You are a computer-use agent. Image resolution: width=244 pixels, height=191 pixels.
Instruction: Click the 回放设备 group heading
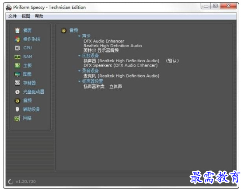pyautogui.click(x=91, y=56)
